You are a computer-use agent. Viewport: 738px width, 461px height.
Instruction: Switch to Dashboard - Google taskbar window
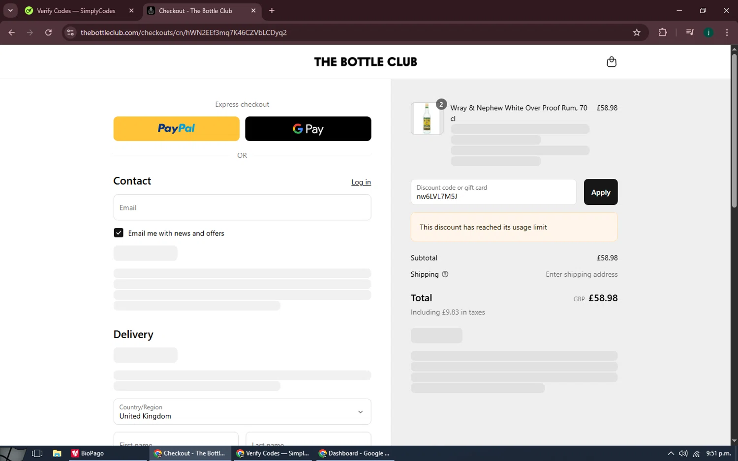pos(354,453)
